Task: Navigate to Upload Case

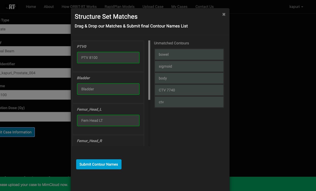Action: click(x=153, y=7)
